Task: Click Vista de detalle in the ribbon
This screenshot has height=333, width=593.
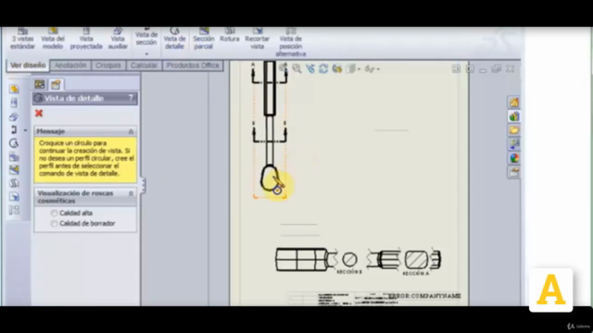Action: 174,39
